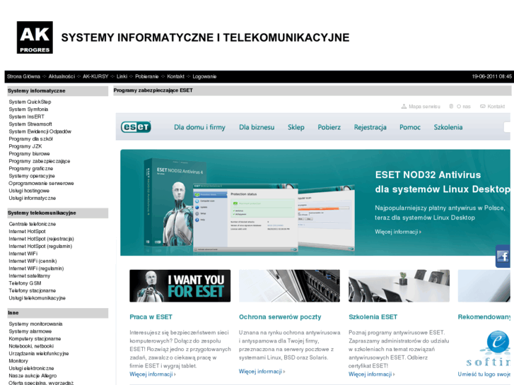
Task: Open the Praca w ESET heading
Action: click(x=151, y=317)
